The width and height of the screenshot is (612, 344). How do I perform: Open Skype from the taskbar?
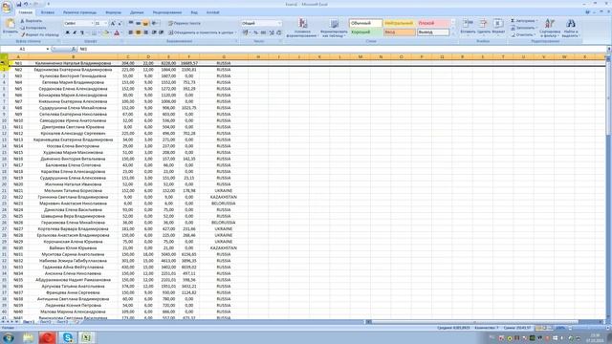68,337
